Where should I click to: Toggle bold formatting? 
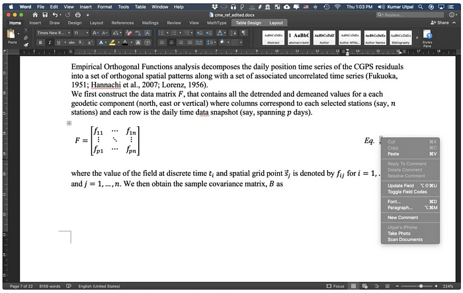40,42
